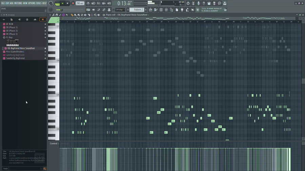
Task: Toggle wait for input before recording
Action: (94, 3)
